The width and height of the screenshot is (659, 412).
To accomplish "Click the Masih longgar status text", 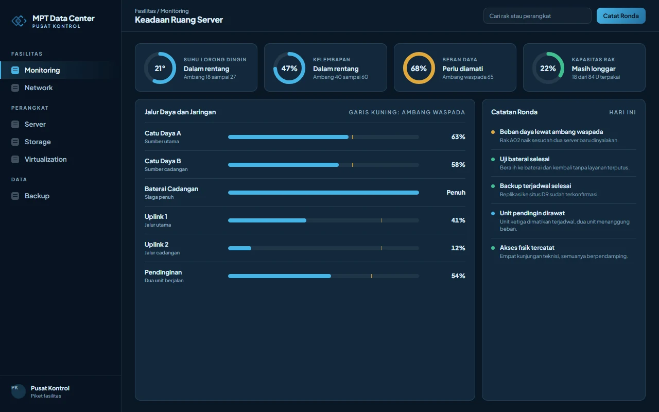I will tap(594, 69).
